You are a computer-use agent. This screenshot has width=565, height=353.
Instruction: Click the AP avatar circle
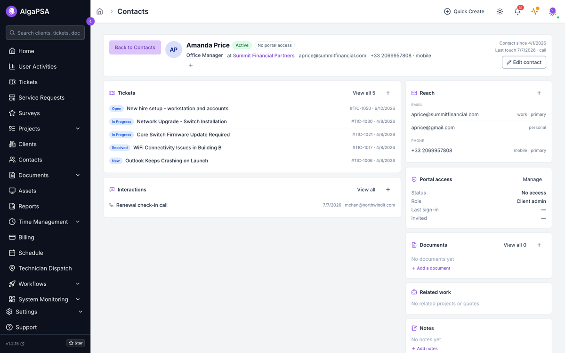pos(174,49)
